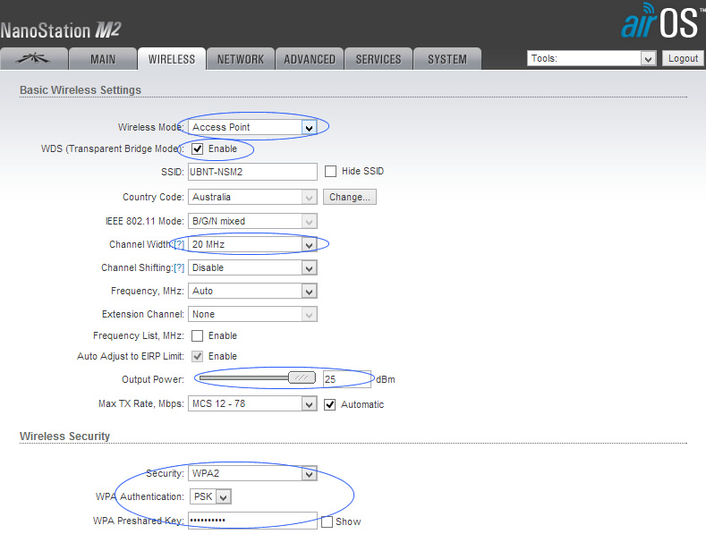Switch to the NETWORK tab

[x=240, y=59]
